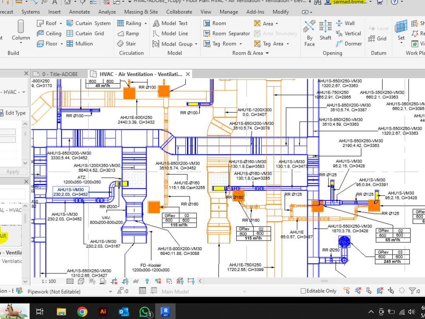This screenshot has width=425, height=319.
Task: Choose the Stair tool
Action: pyautogui.click(x=126, y=44)
